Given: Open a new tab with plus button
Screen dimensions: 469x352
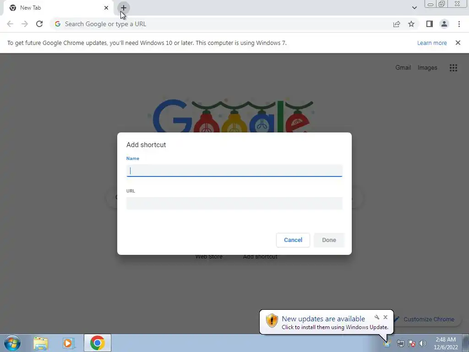Looking at the screenshot, I should (x=124, y=8).
